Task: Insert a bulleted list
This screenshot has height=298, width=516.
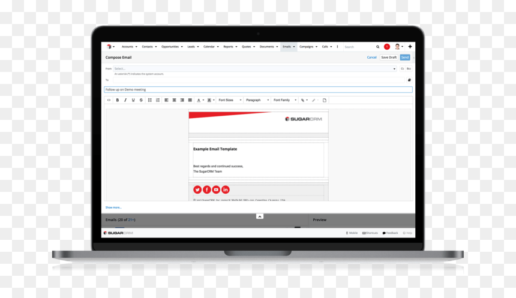Action: click(x=150, y=100)
